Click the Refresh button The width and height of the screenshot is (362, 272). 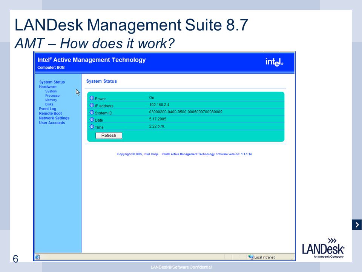[109, 135]
